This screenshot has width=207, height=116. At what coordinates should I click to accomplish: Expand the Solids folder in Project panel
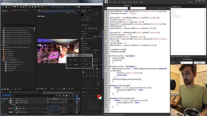[x=2, y=45]
